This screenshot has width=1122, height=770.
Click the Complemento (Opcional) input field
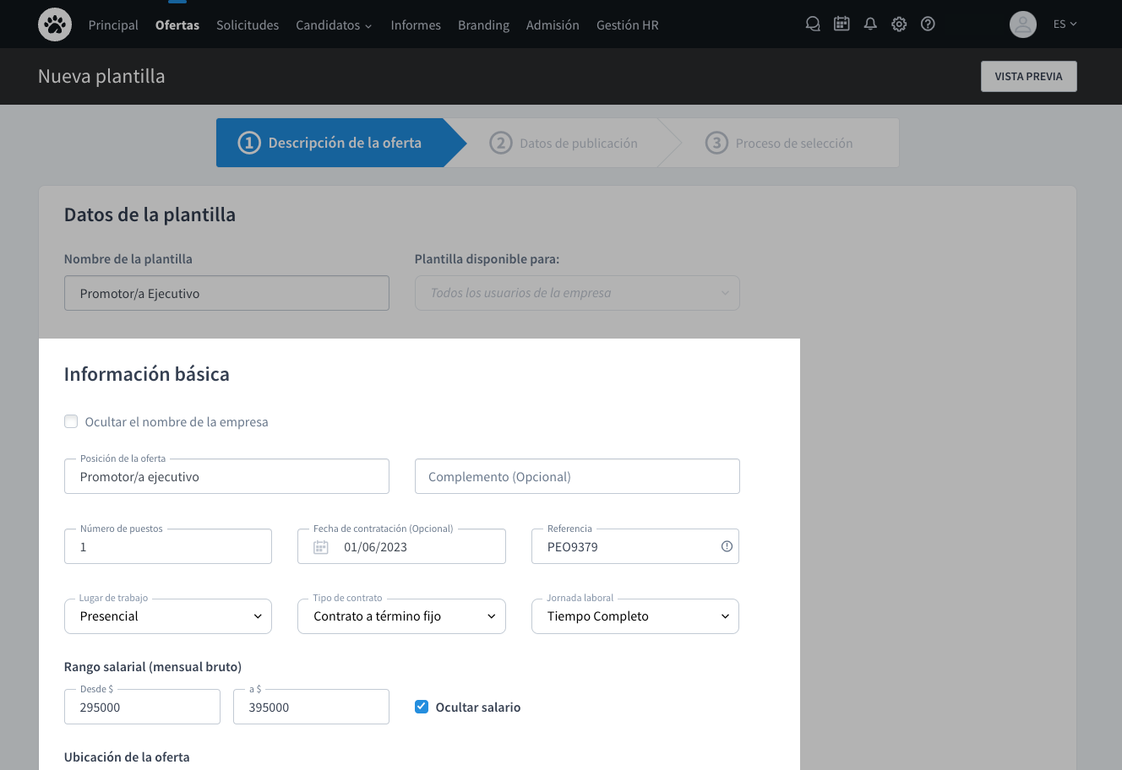[577, 476]
